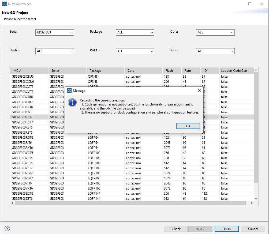Click the Cancel button
The width and height of the screenshot is (269, 234).
point(253,229)
